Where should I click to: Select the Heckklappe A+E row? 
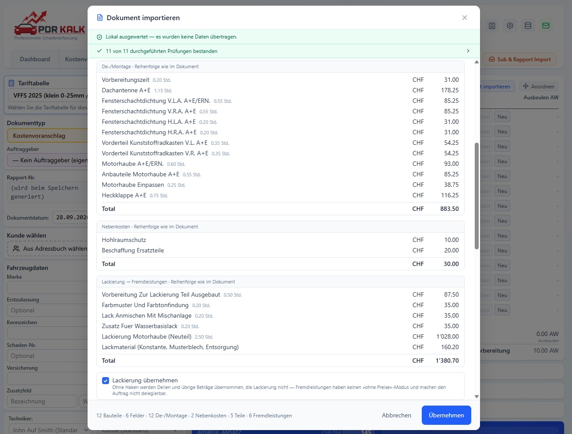280,195
